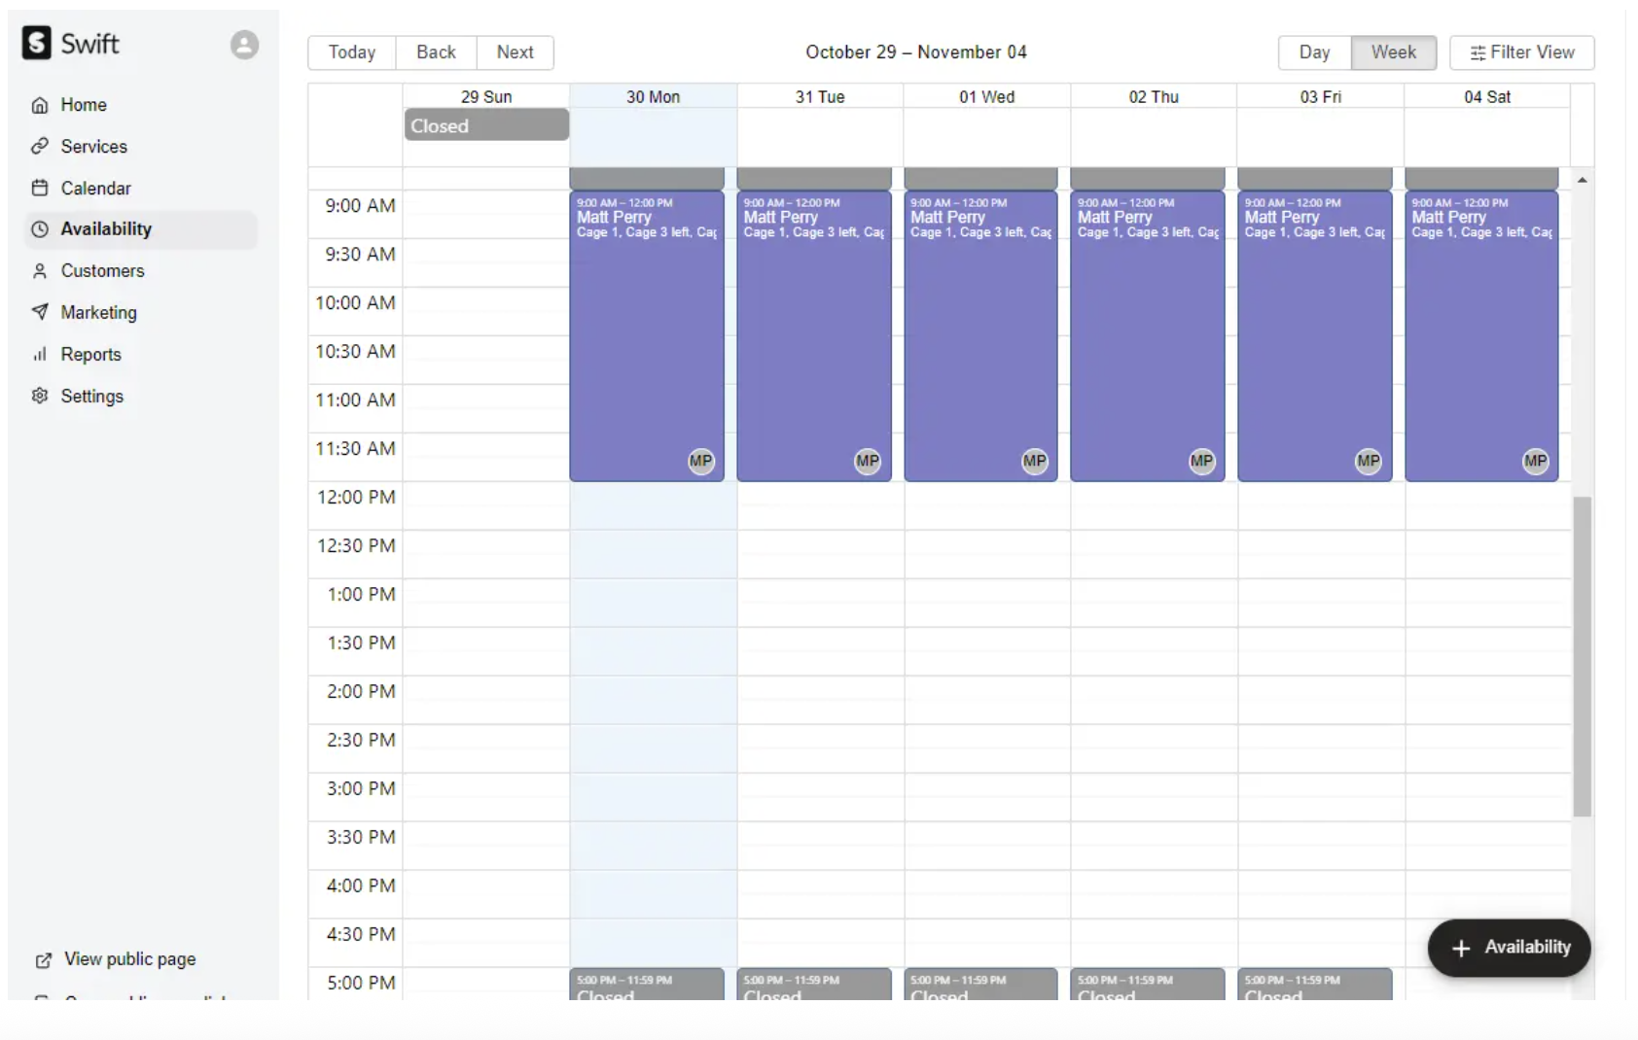Viewport: 1638px width, 1040px height.
Task: Open the Filter View options
Action: 1521,52
